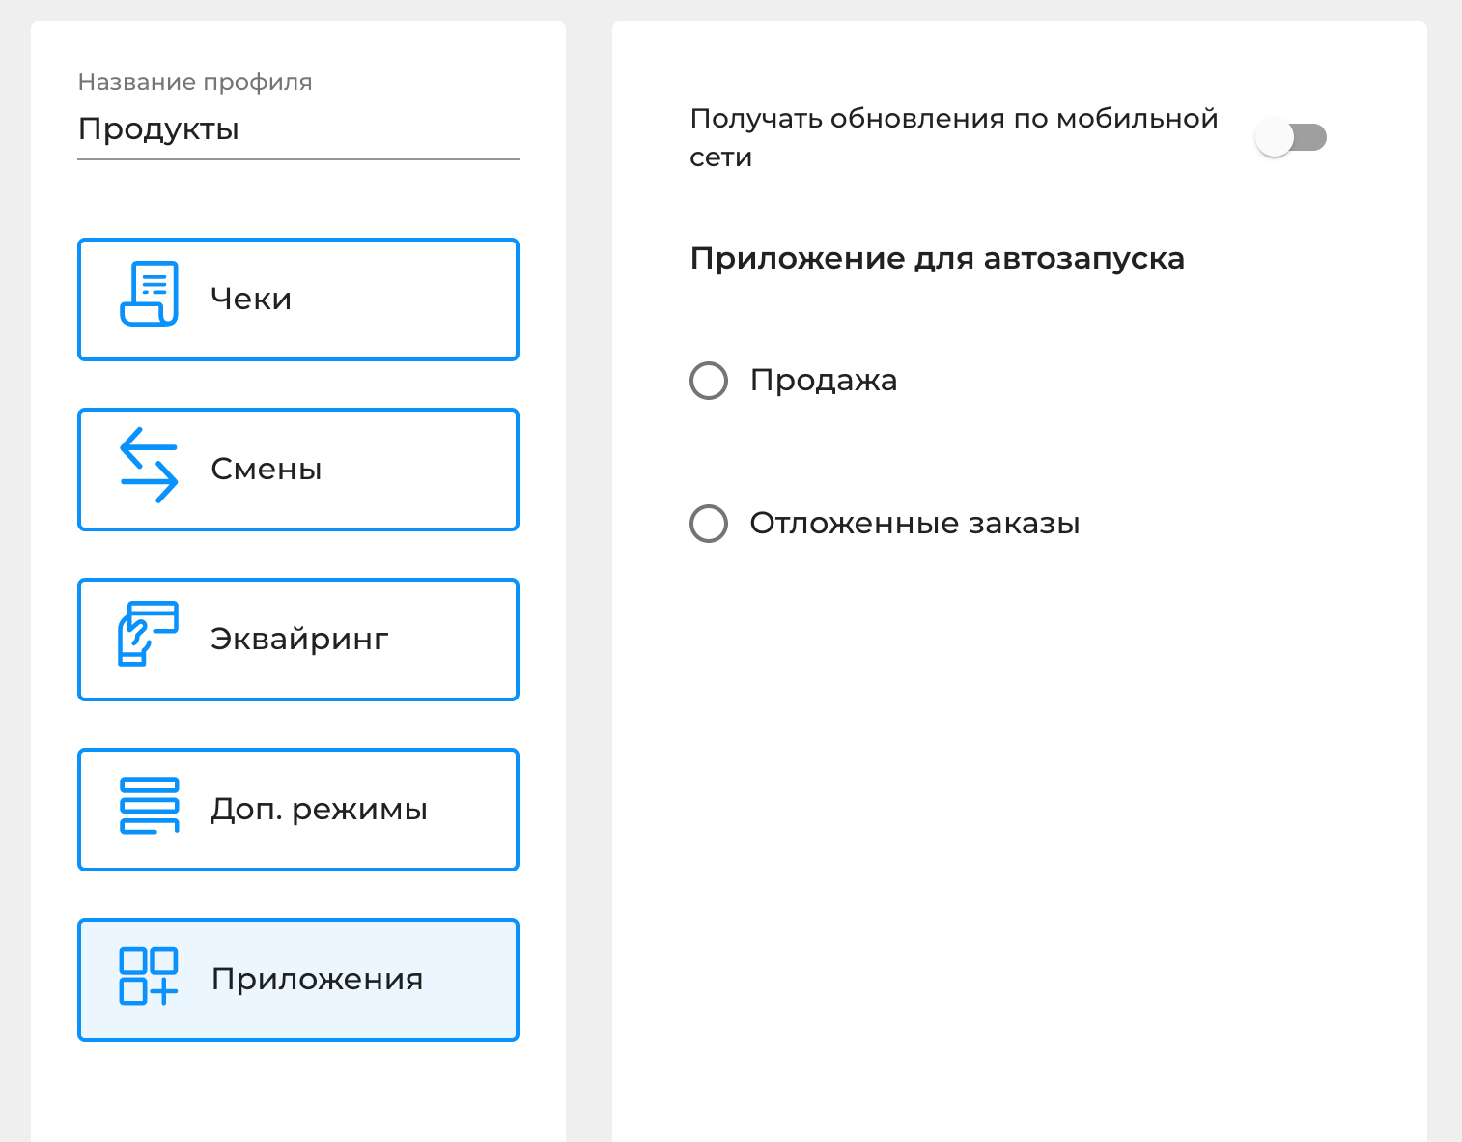
Task: Select the Продажа radio button
Action: click(x=709, y=381)
